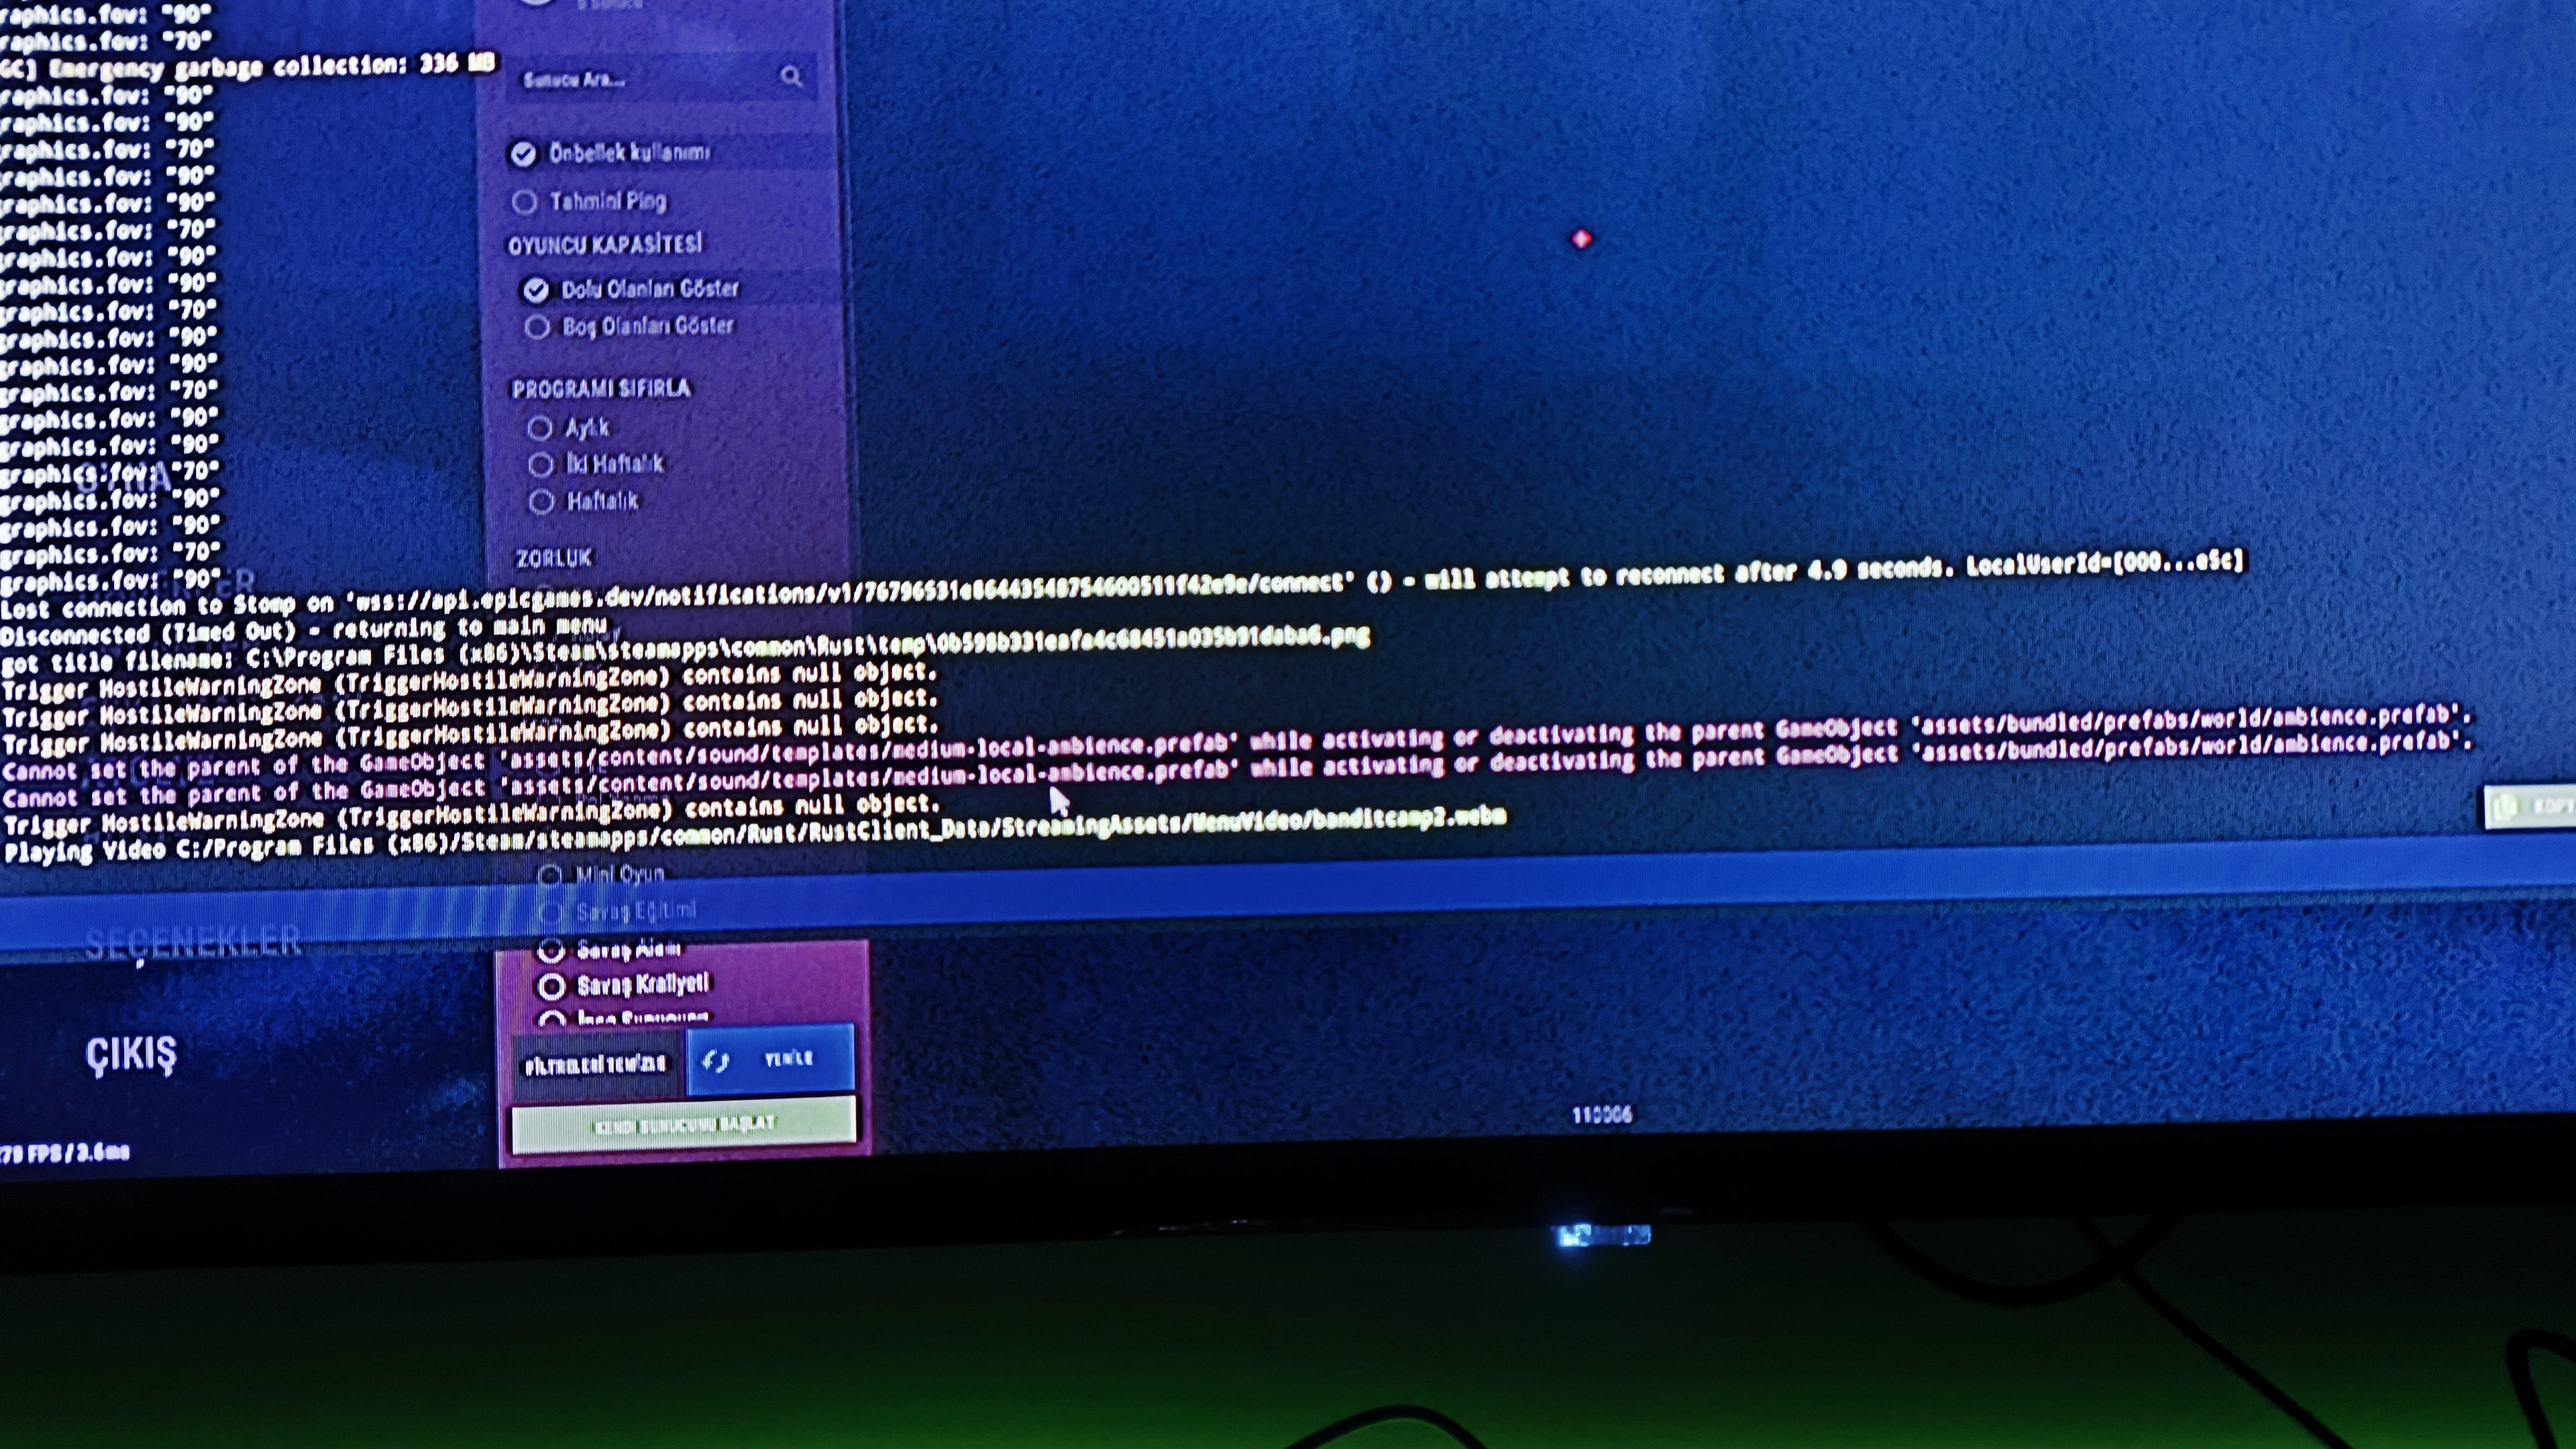
Task: Click the 'Playing Video' console line
Action: (754, 834)
